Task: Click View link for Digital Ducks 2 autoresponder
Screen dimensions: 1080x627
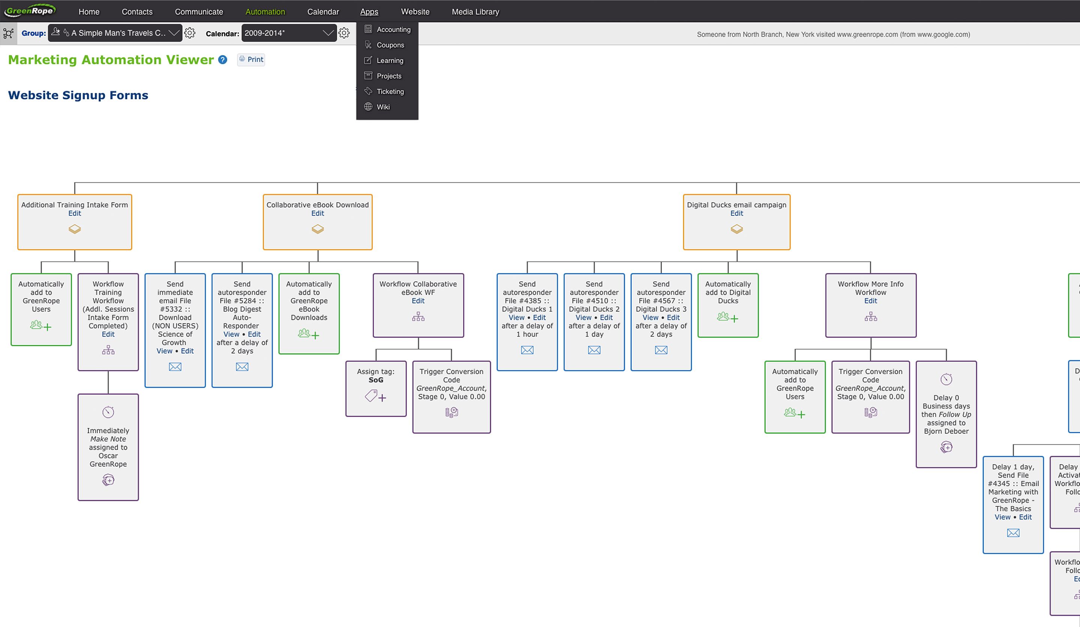Action: tap(583, 318)
